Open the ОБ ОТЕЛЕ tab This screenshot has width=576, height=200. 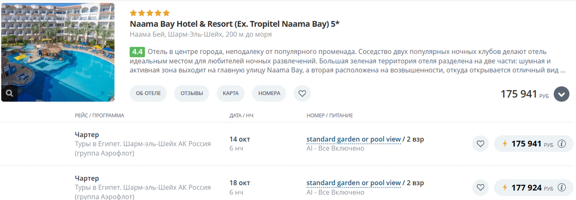tap(148, 94)
